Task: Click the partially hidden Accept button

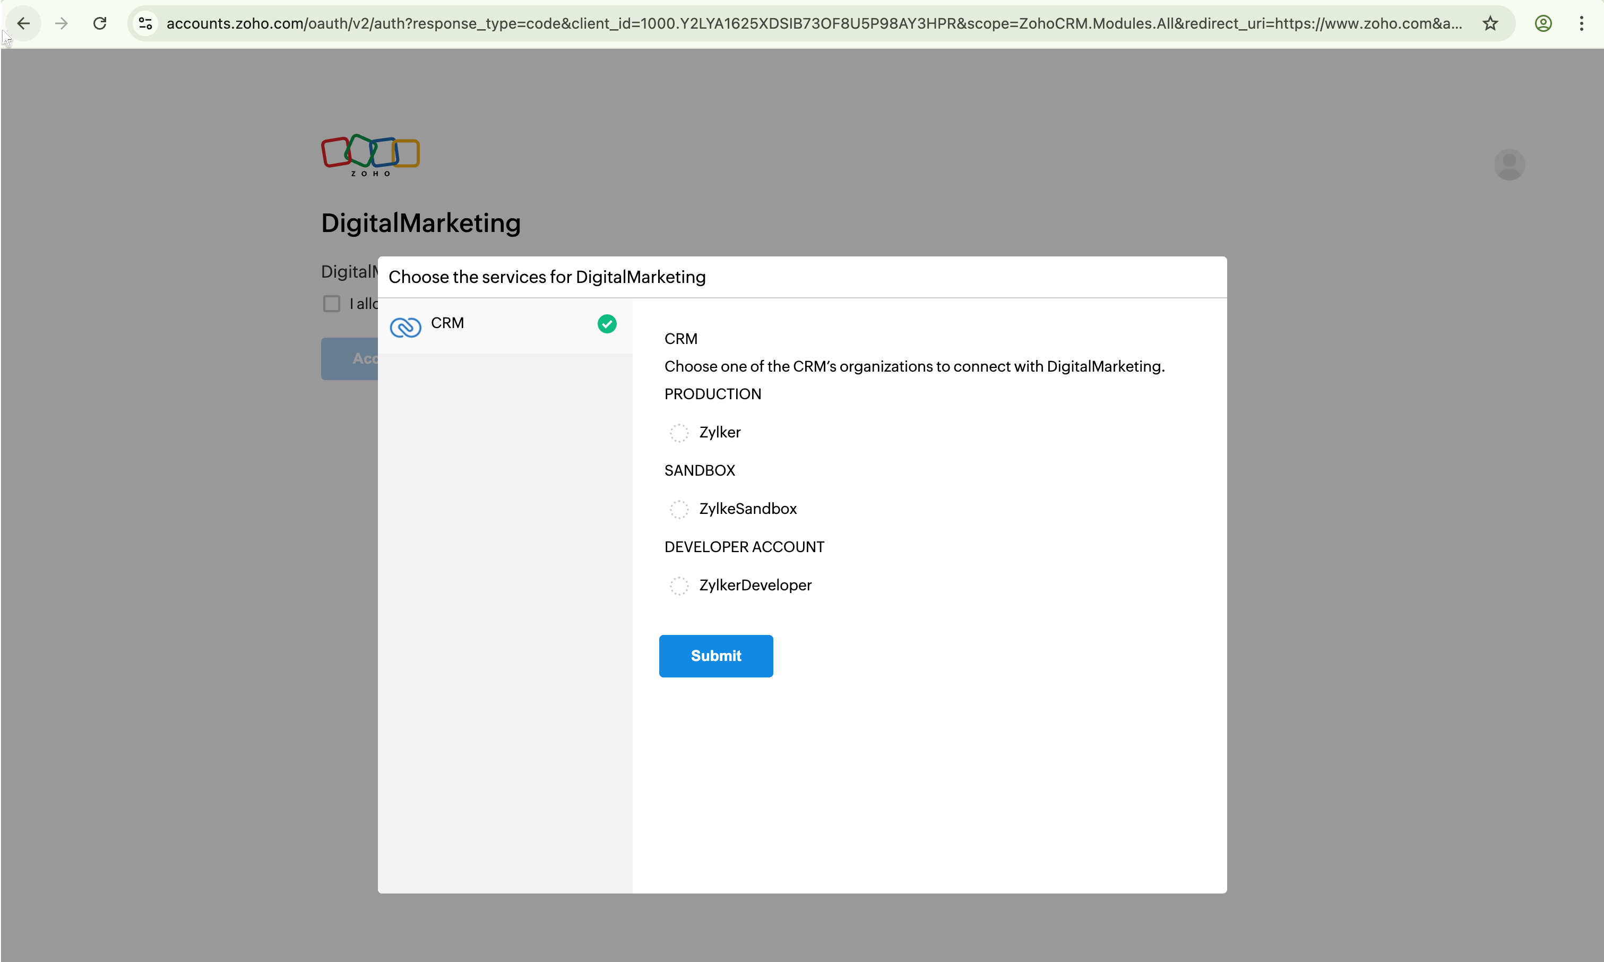Action: pos(350,358)
